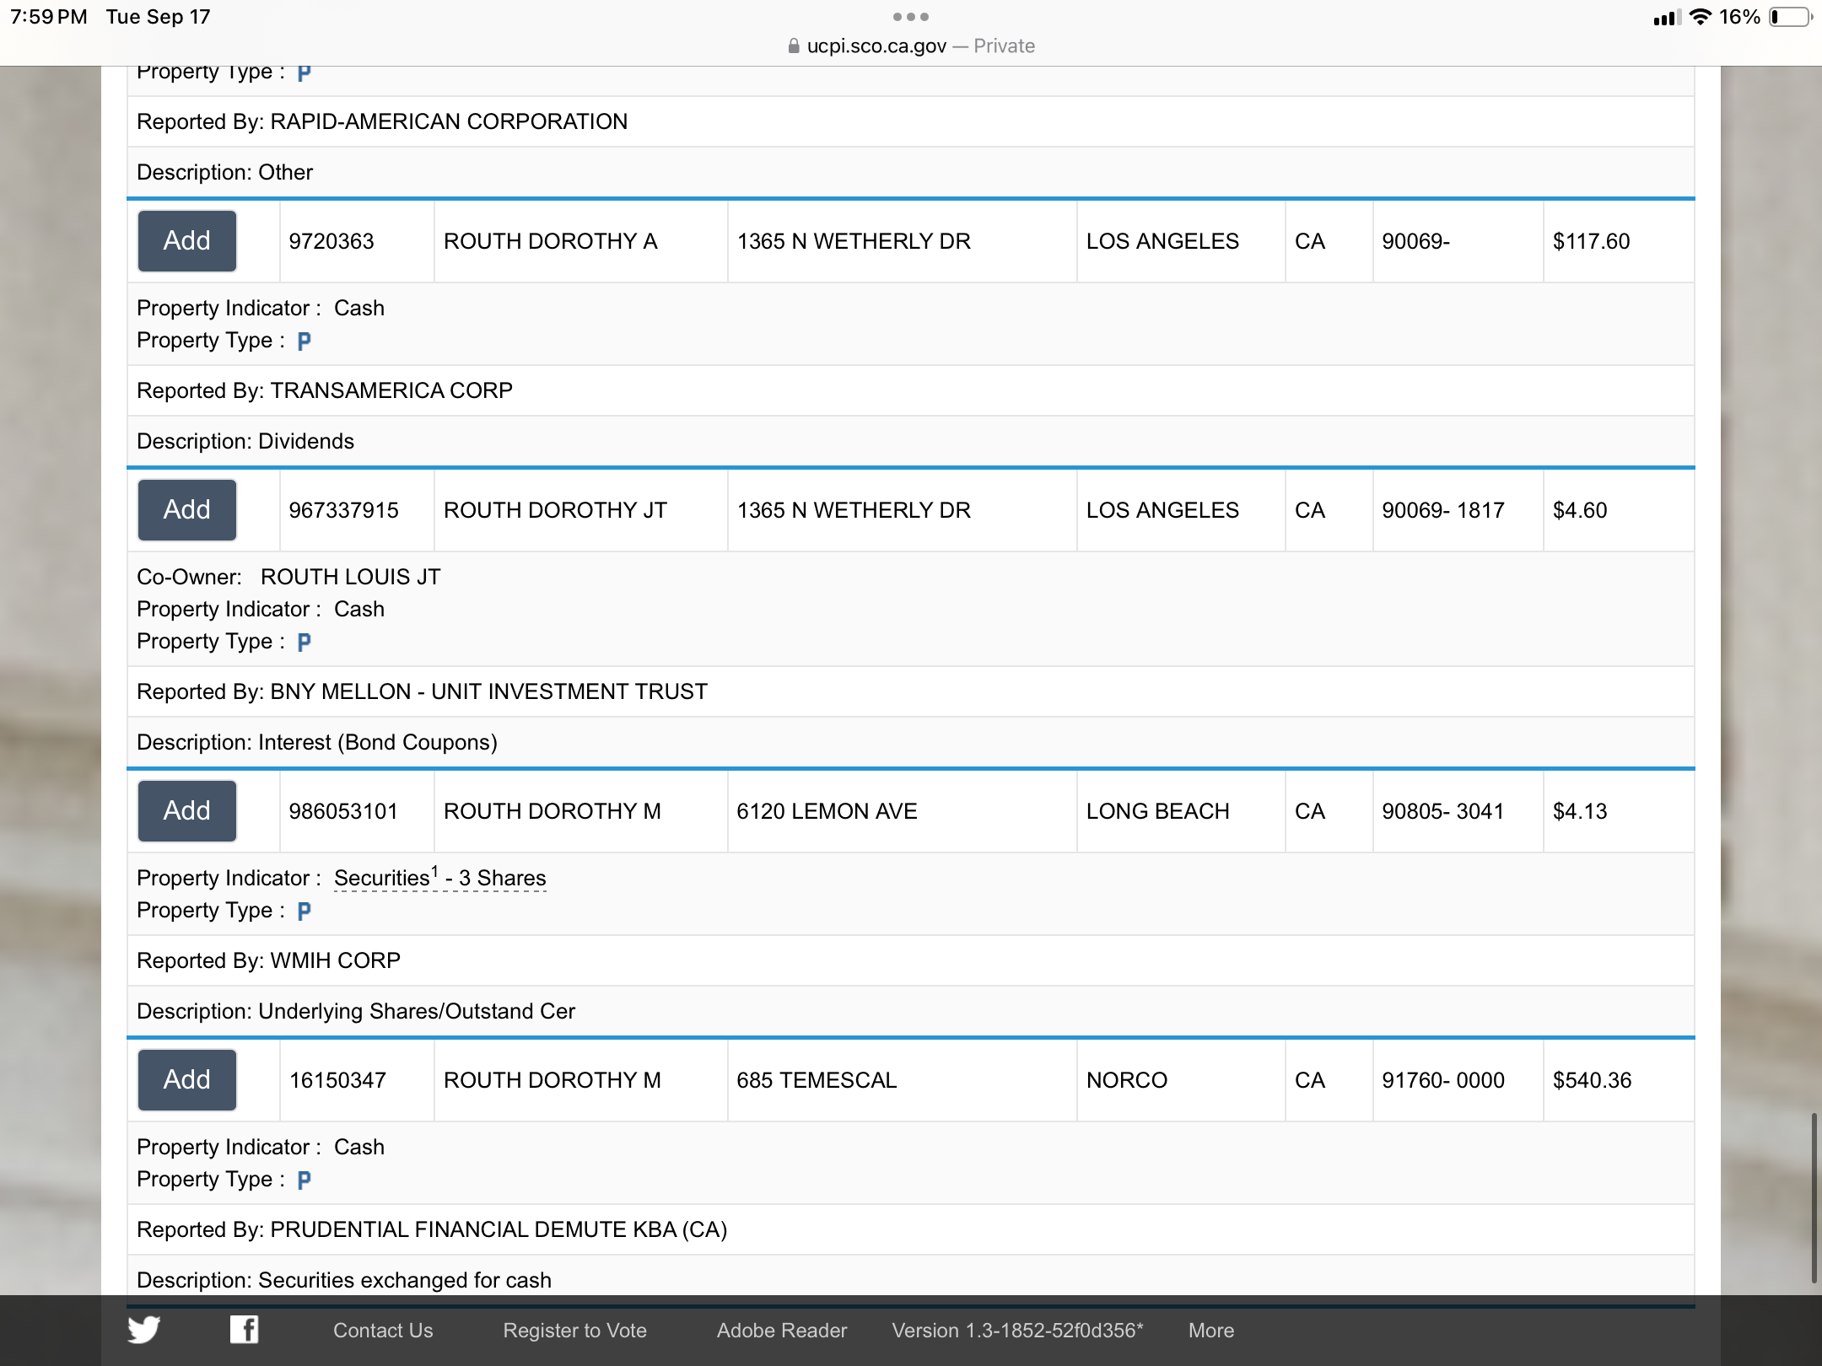Select owner name ROUTH DOROTHY JT

pos(555,510)
